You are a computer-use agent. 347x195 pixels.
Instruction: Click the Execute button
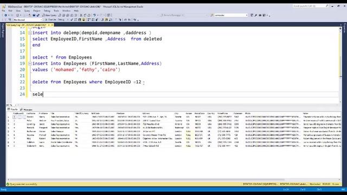click(50, 19)
